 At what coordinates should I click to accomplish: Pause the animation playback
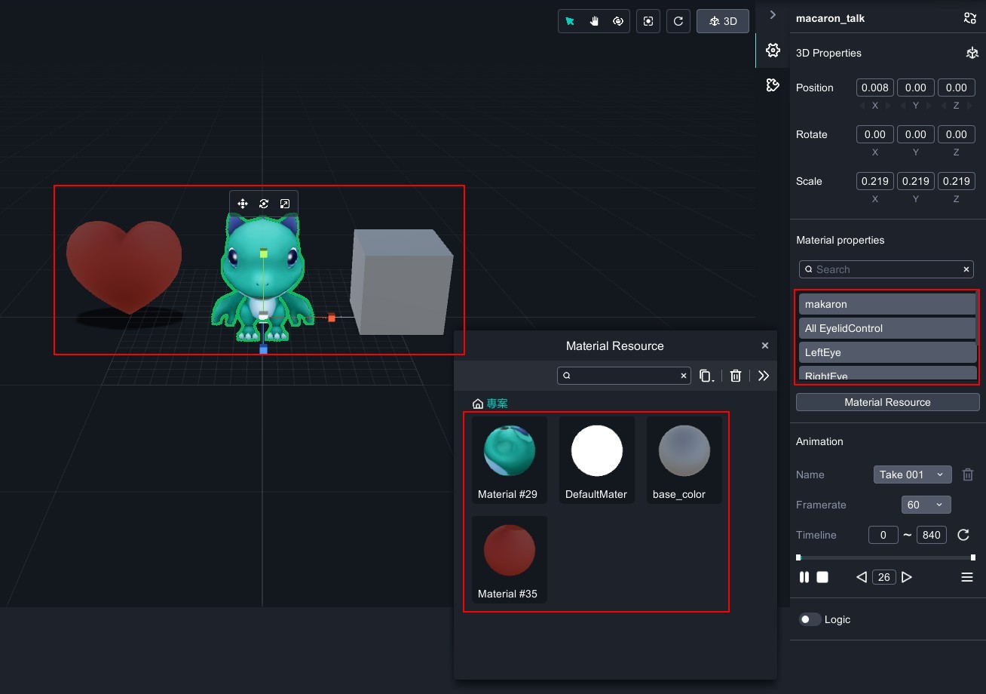pos(804,577)
